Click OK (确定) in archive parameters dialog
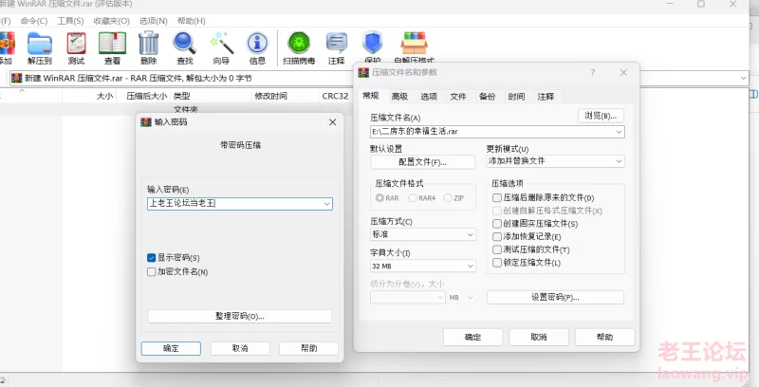759x387 pixels. point(472,337)
